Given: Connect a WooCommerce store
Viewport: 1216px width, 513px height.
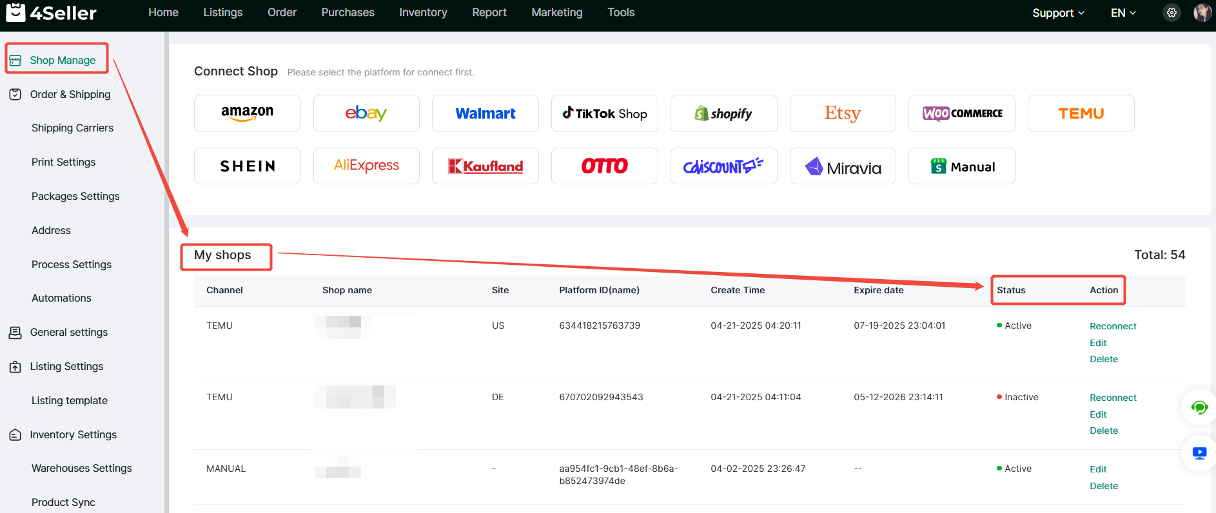Looking at the screenshot, I should pyautogui.click(x=962, y=113).
